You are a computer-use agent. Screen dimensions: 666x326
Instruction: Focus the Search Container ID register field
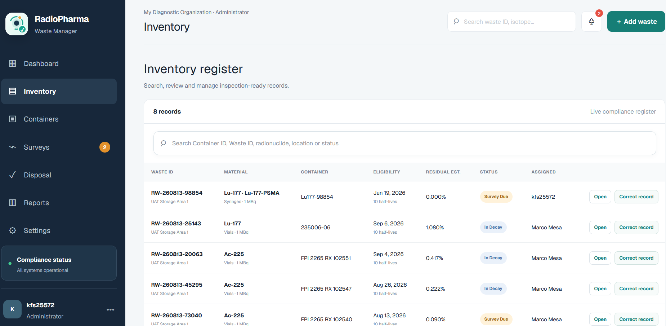405,143
